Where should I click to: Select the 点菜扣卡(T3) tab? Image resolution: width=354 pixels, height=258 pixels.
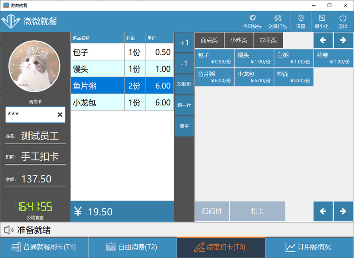point(221,247)
